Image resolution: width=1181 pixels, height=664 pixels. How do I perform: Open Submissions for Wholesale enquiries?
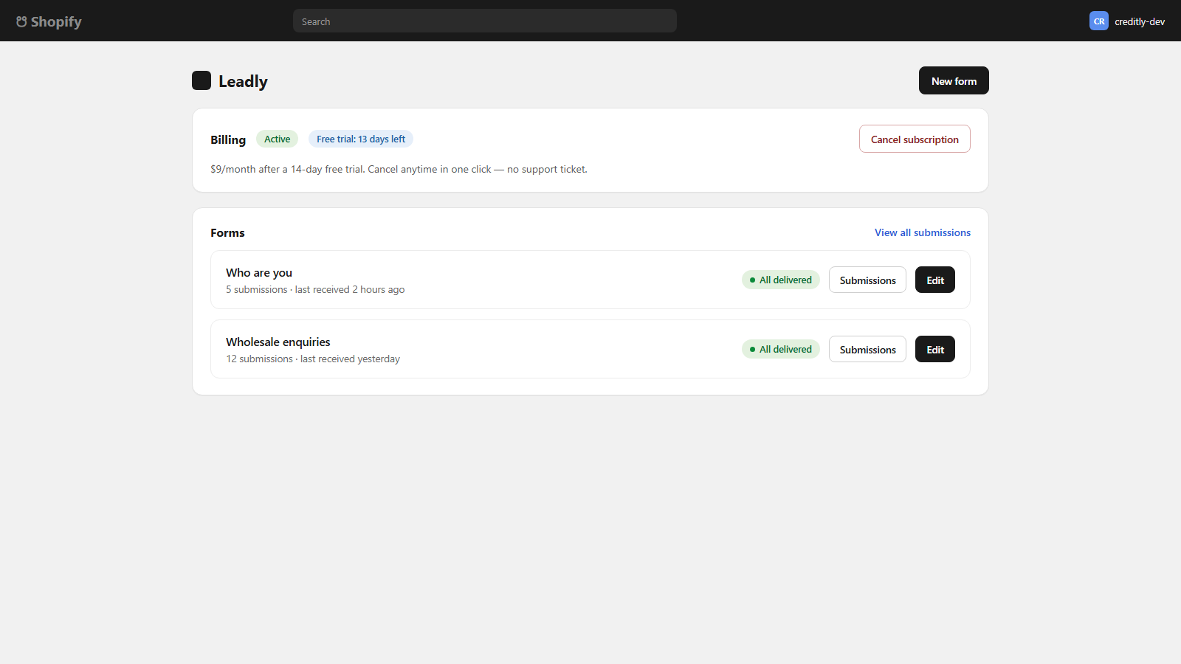867,349
